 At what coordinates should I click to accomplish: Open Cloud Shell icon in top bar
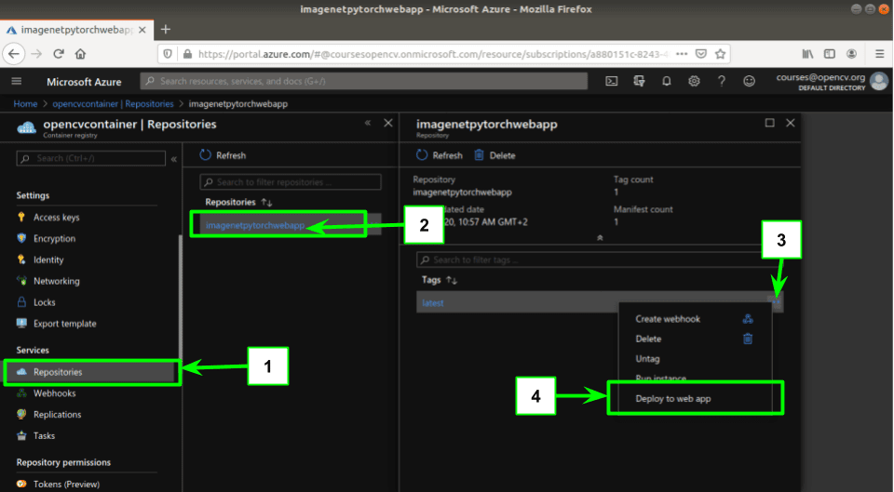click(611, 82)
